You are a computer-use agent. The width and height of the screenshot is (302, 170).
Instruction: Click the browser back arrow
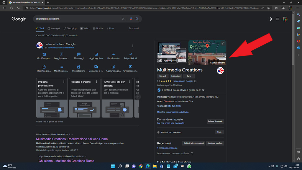[4, 8]
